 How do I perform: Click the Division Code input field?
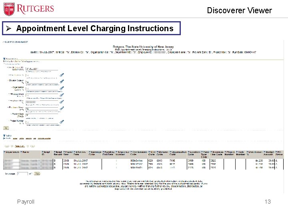click(x=42, y=82)
